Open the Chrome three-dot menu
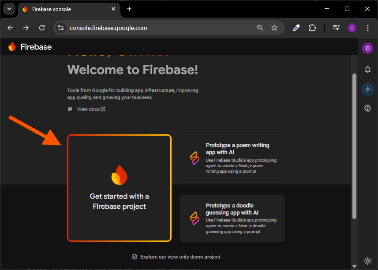 (x=367, y=28)
